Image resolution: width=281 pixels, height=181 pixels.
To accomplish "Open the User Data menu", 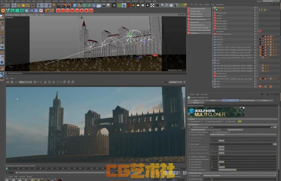I will click(204, 94).
